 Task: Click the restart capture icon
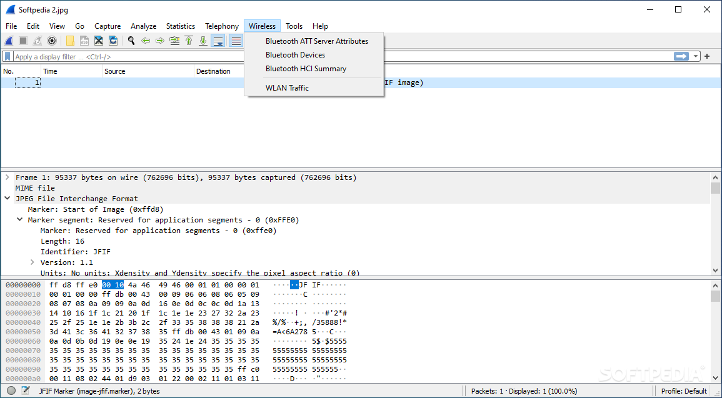[38, 41]
